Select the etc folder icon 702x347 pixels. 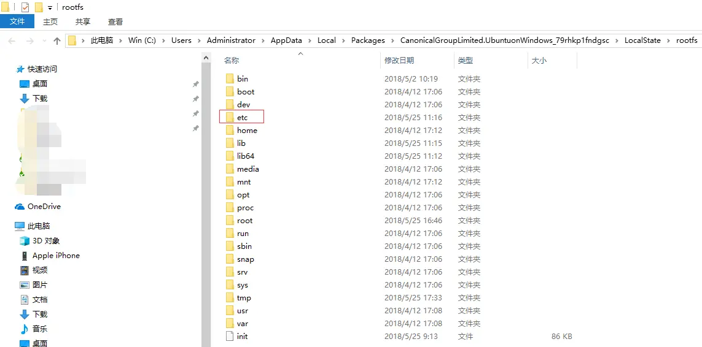pos(230,118)
